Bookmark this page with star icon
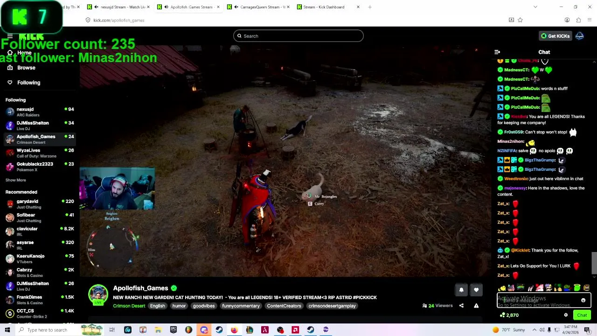Screen dimensions: 597x336 [520, 20]
